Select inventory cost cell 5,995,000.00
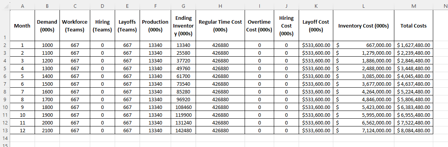 click(x=364, y=115)
